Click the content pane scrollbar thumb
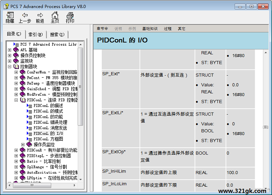This screenshot has height=195, width=272. [x=266, y=127]
